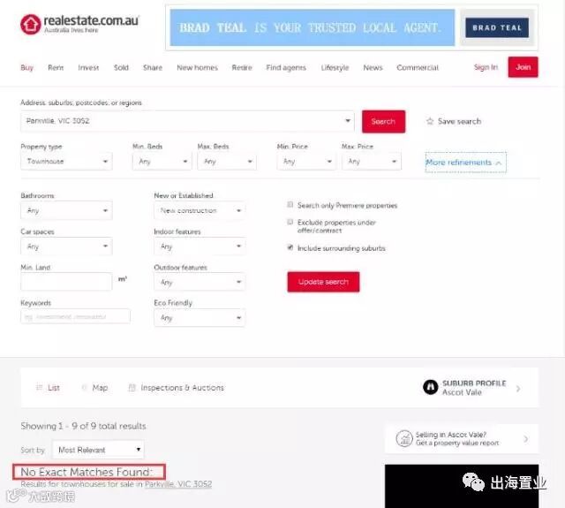Select the Retire menu item

tap(242, 67)
